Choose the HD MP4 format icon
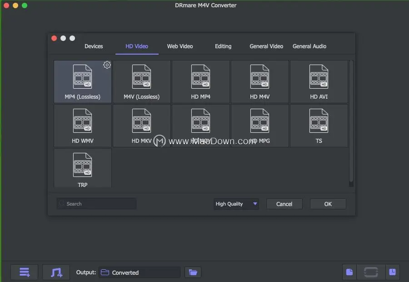 pyautogui.click(x=200, y=77)
